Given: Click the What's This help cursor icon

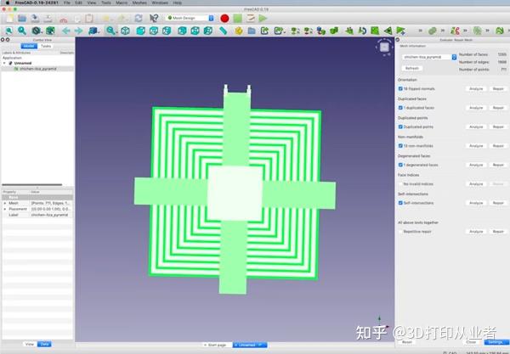Looking at the screenshot, I should 154,18.
